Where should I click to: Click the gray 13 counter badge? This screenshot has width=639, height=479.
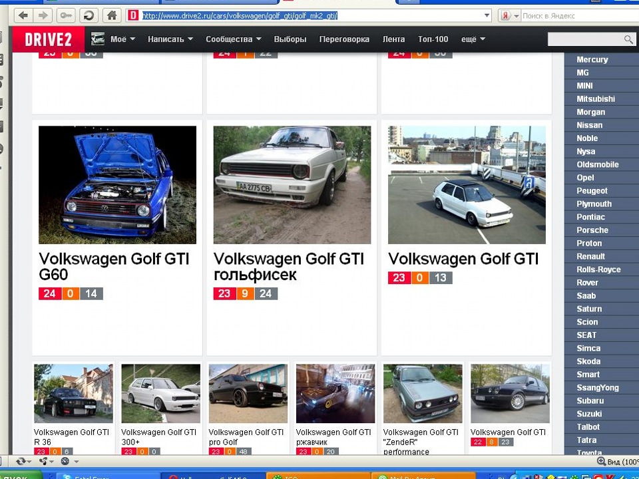(441, 278)
